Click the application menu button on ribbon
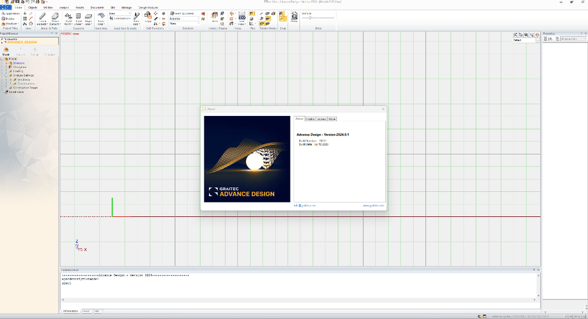The width and height of the screenshot is (588, 319). tap(6, 7)
